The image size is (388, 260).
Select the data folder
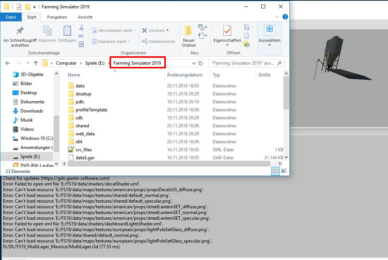(x=80, y=86)
